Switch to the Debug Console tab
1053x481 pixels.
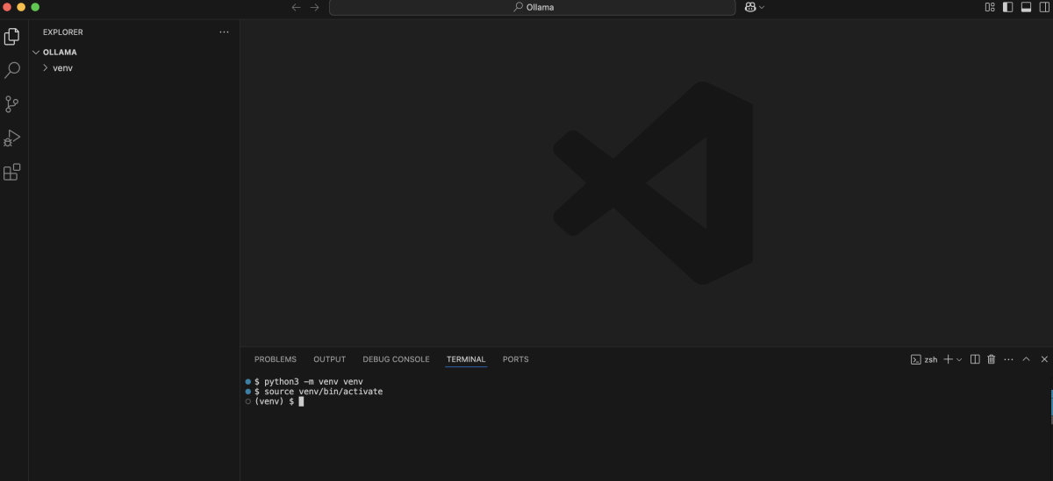point(396,359)
